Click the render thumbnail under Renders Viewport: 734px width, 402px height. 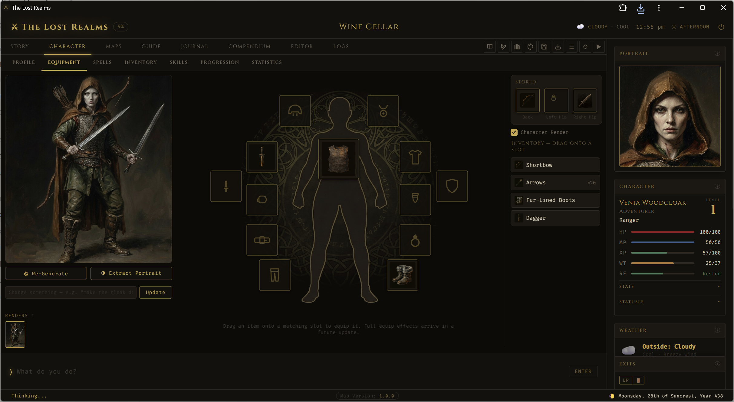click(15, 334)
